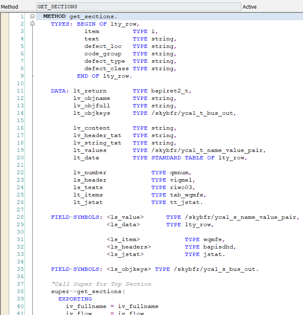
Task: Place cursor on the lt_jstat variable declaration
Action: point(88,202)
